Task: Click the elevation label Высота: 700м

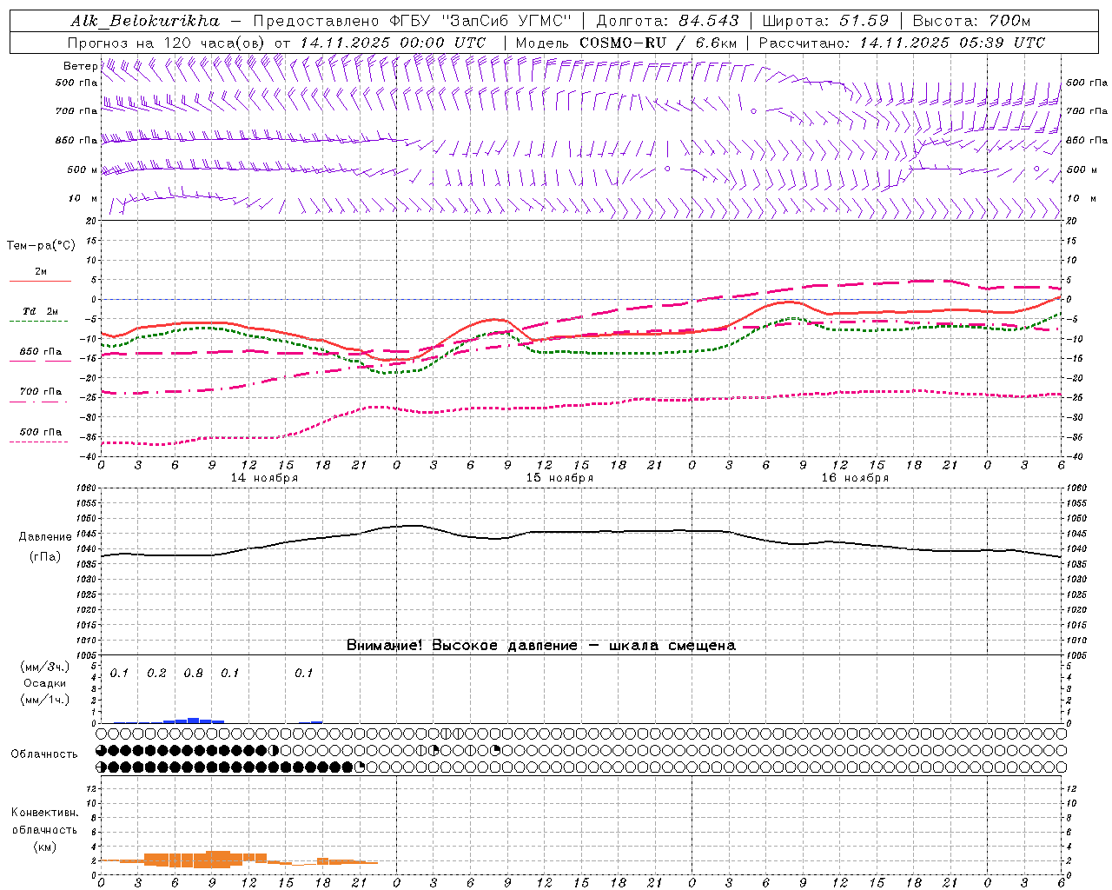Action: (971, 21)
